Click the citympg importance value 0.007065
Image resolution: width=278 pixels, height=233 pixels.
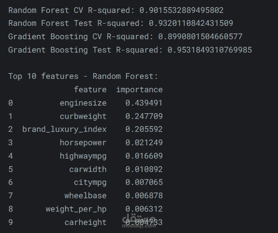point(144,182)
